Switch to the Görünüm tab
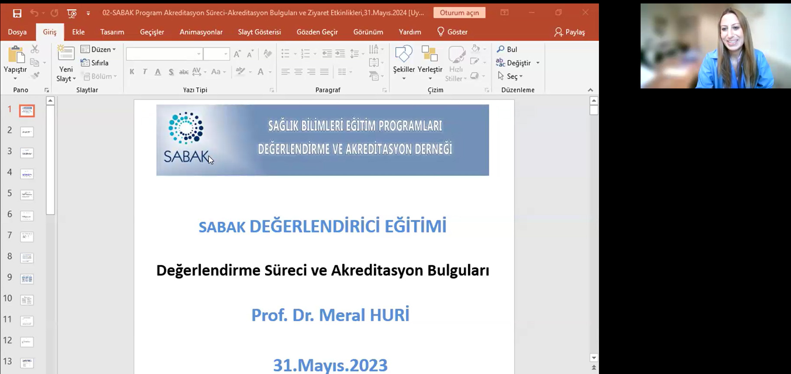The width and height of the screenshot is (791, 374). pos(368,32)
